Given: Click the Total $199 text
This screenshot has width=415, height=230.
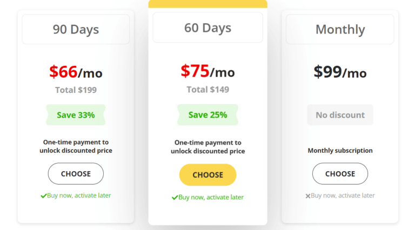Looking at the screenshot, I should (76, 90).
